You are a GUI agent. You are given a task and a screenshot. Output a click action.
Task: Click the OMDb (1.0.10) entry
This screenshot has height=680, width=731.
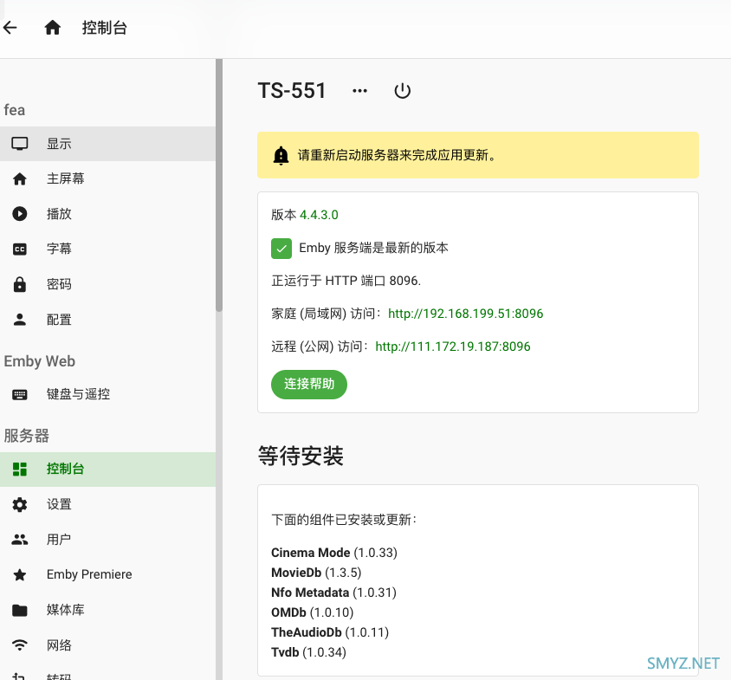pos(313,612)
